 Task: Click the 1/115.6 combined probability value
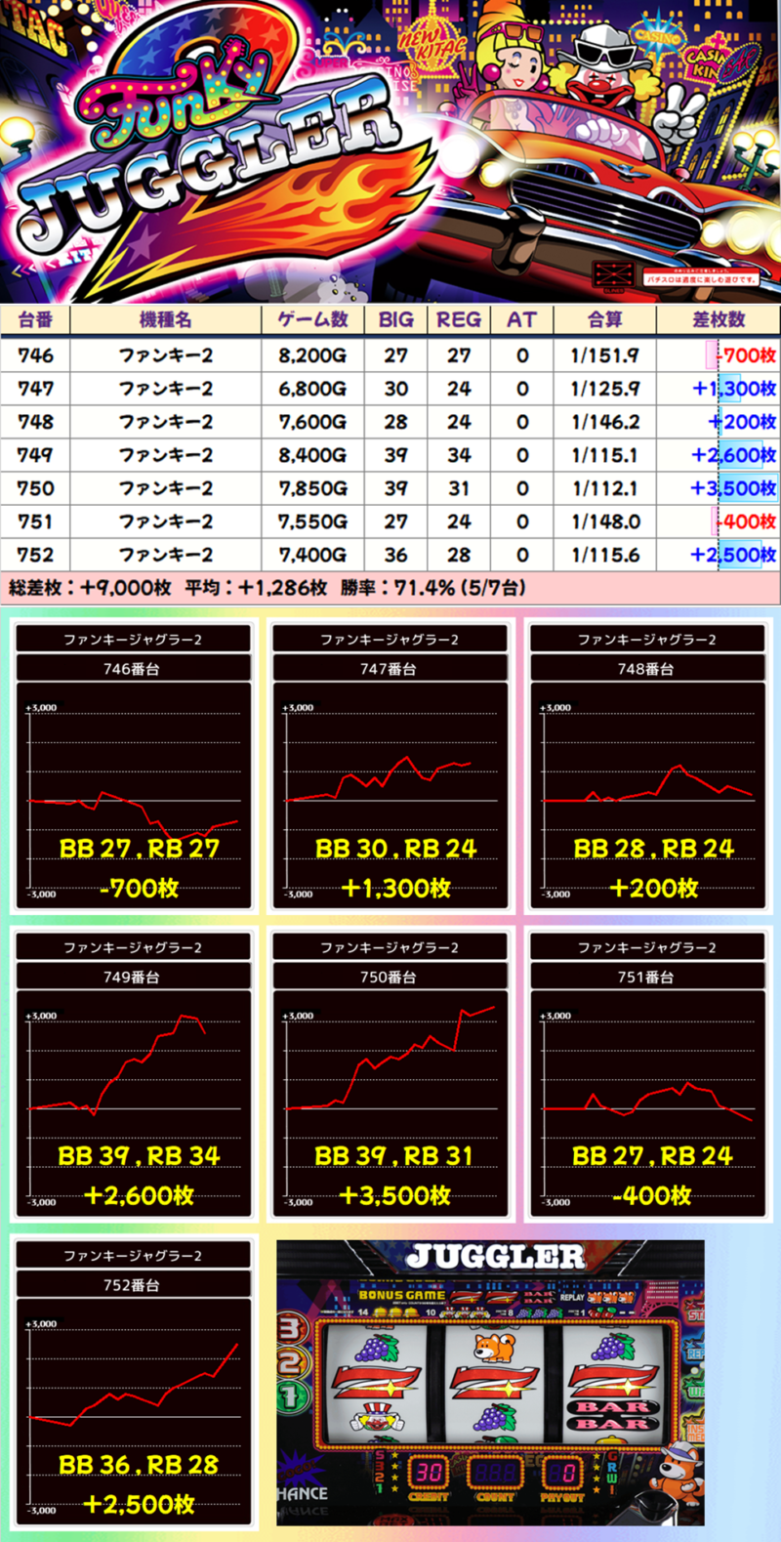pyautogui.click(x=605, y=555)
